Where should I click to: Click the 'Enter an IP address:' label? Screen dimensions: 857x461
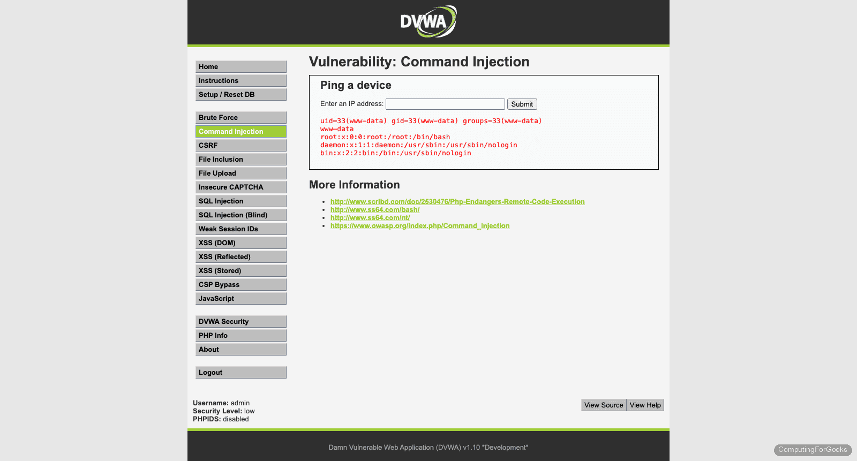click(352, 104)
